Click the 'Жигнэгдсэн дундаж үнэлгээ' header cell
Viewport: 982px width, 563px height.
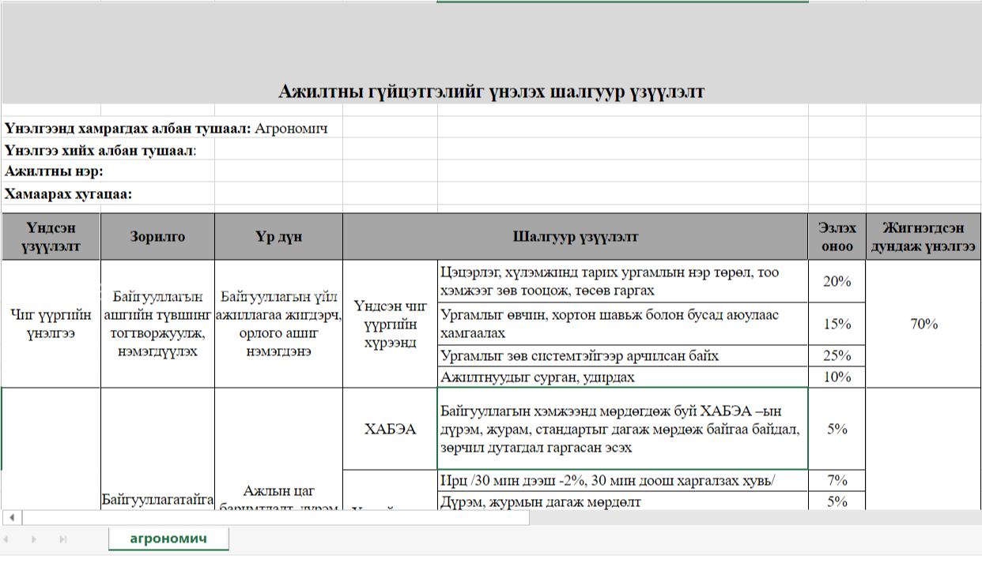(x=923, y=236)
